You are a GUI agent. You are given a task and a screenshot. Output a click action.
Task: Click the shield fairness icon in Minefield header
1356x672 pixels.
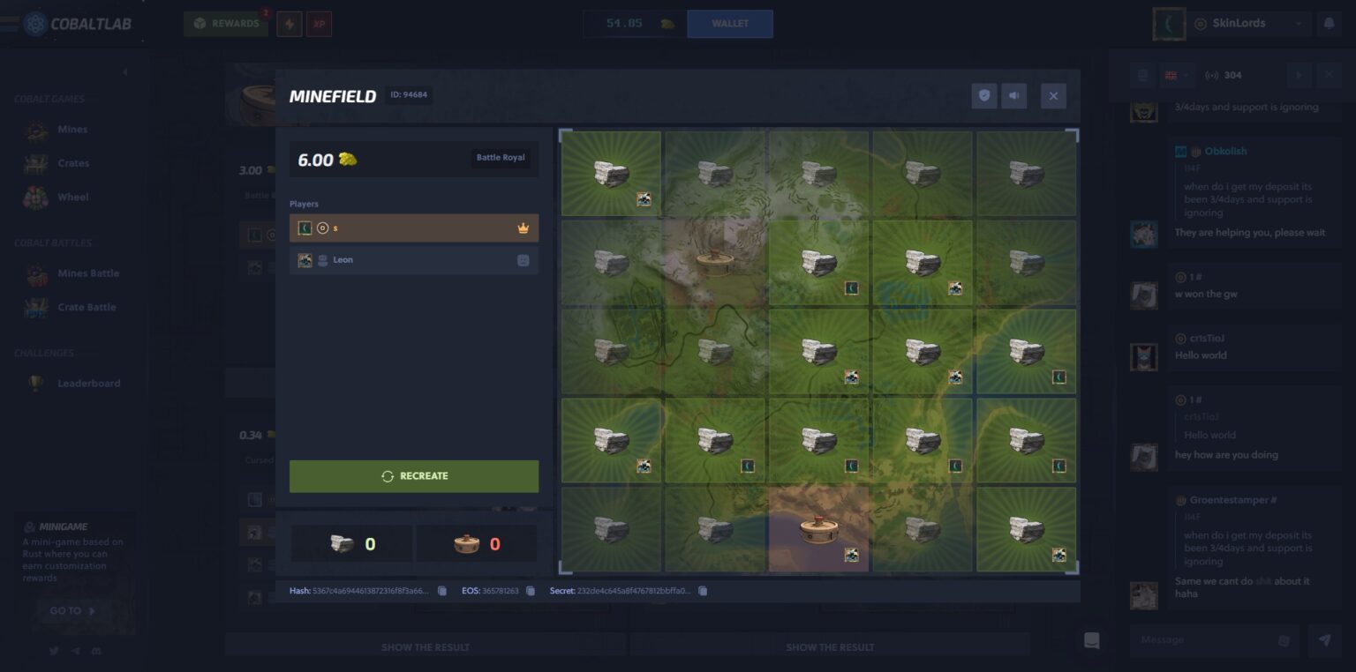click(x=984, y=96)
